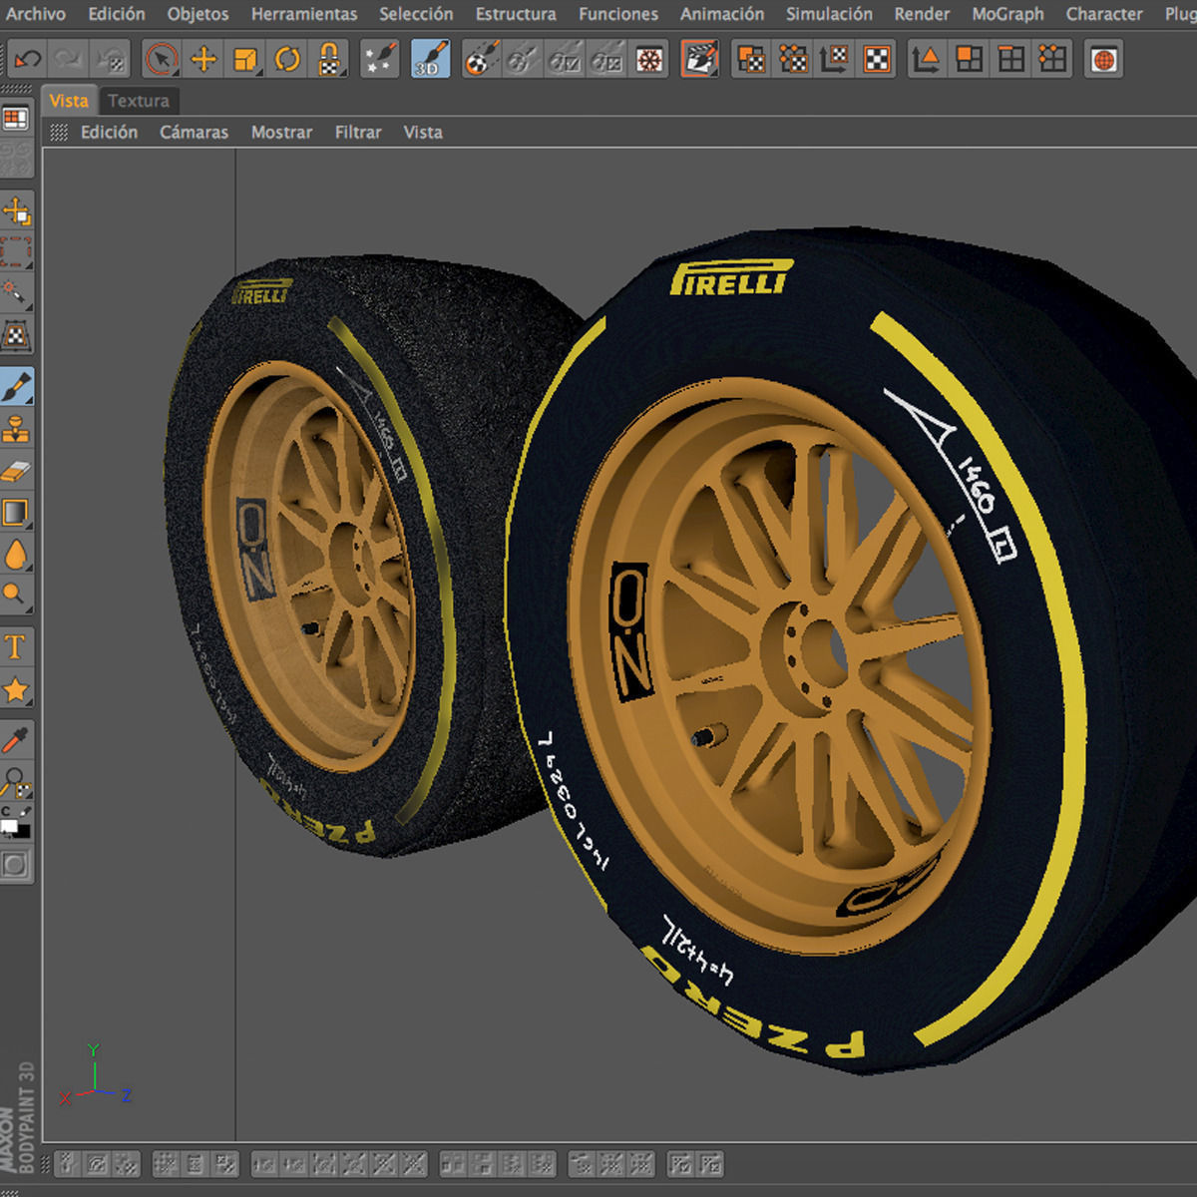The height and width of the screenshot is (1197, 1197).
Task: Select the transform arrows tool in left palette
Action: [x=16, y=211]
